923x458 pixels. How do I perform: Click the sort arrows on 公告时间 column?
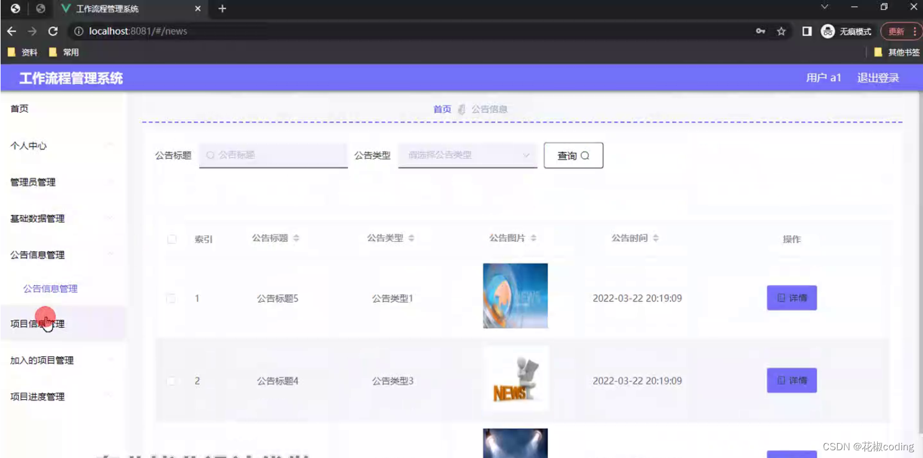(x=656, y=238)
